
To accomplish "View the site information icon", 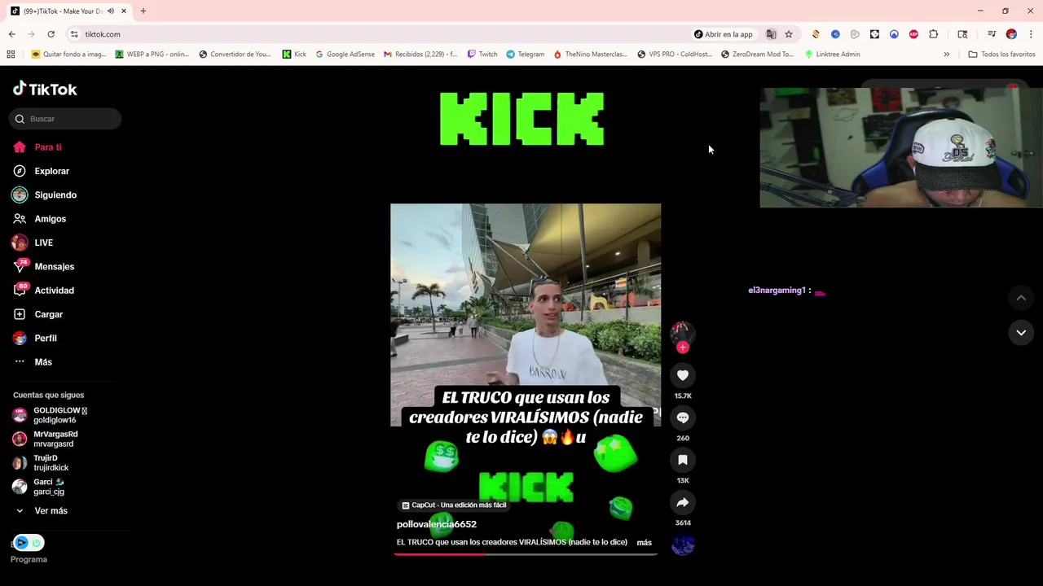I will (73, 34).
